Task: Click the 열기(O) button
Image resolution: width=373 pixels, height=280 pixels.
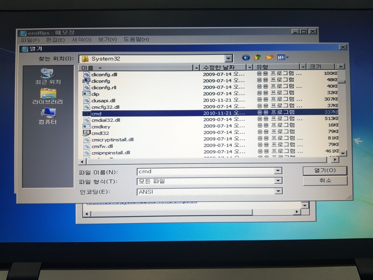Action: coord(325,171)
